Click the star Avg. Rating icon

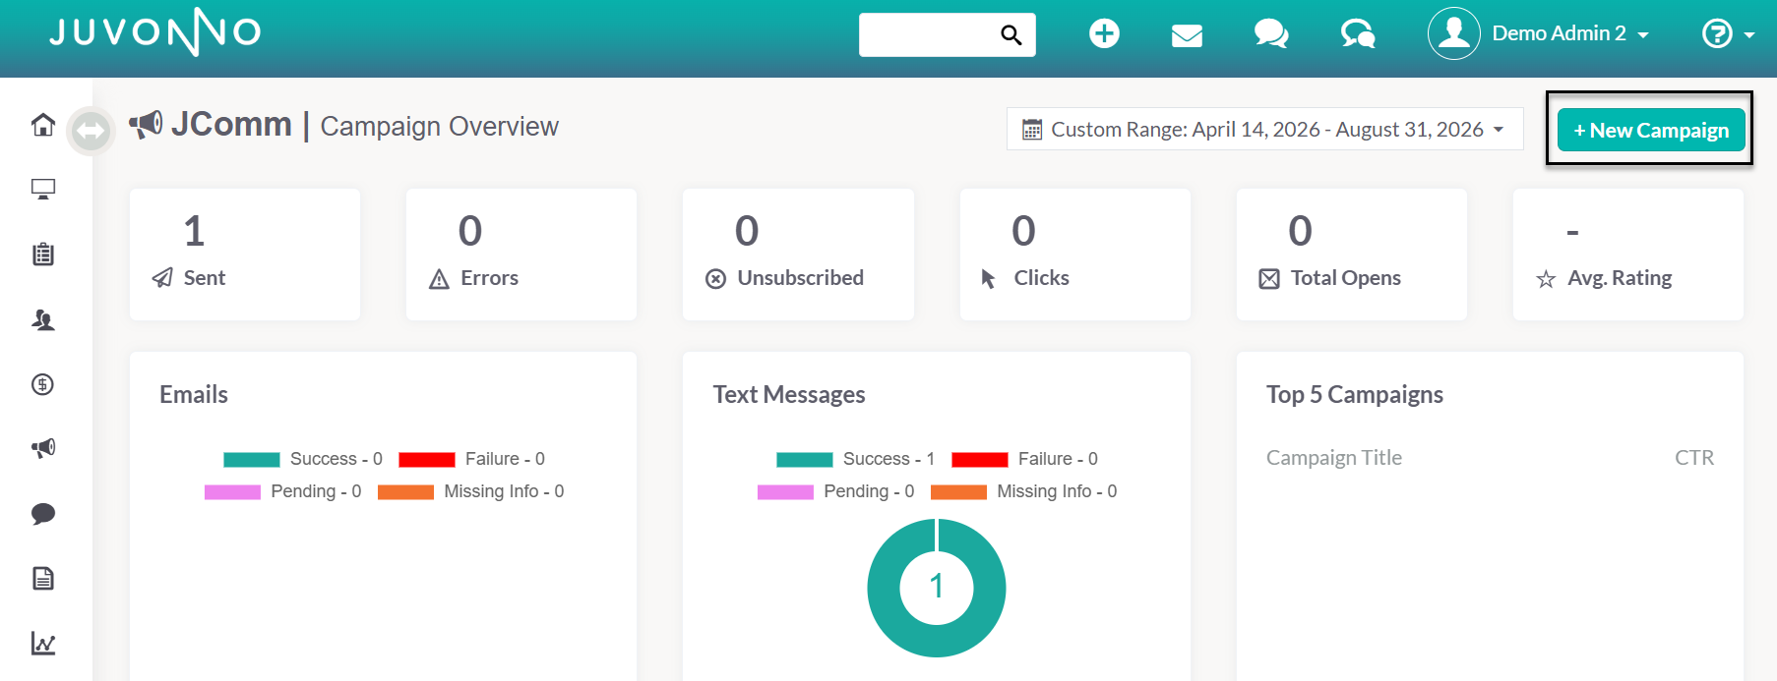[1546, 279]
